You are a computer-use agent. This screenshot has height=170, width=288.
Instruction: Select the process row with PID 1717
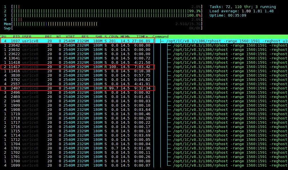point(144,123)
